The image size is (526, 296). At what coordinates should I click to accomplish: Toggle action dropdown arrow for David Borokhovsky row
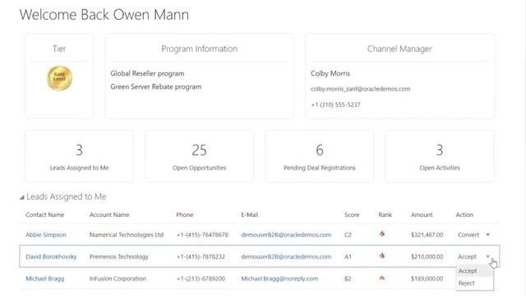coord(487,257)
